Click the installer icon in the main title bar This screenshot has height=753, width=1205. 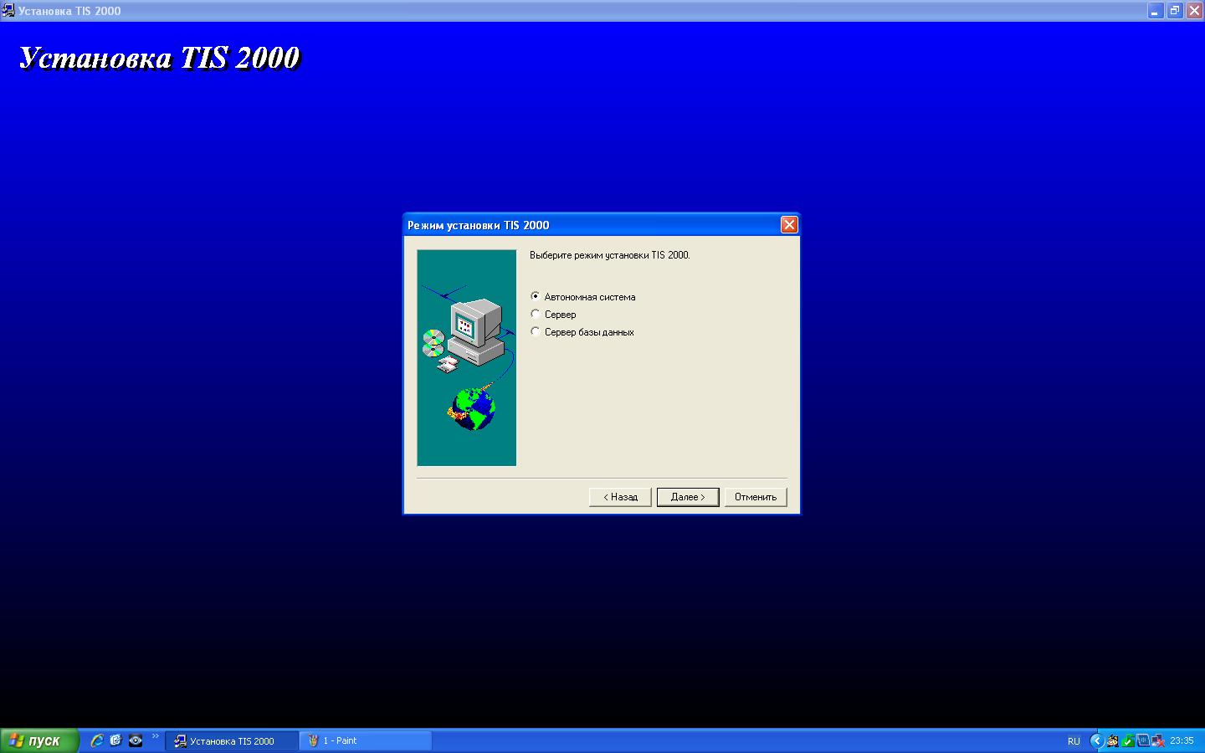pyautogui.click(x=8, y=11)
